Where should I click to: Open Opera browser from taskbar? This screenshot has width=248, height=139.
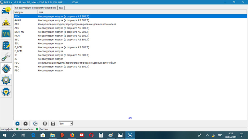tap(91, 135)
